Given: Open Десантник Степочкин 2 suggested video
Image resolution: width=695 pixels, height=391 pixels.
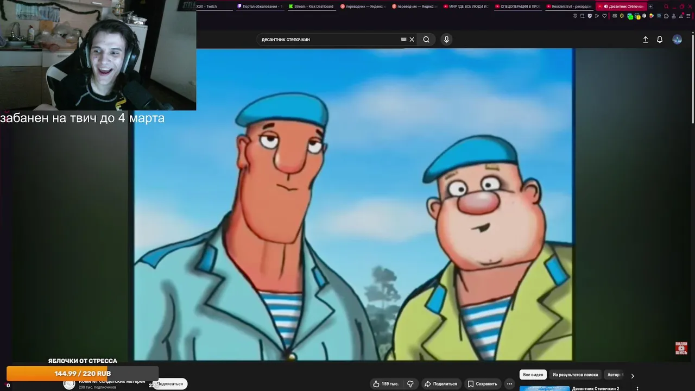Looking at the screenshot, I should click(596, 389).
